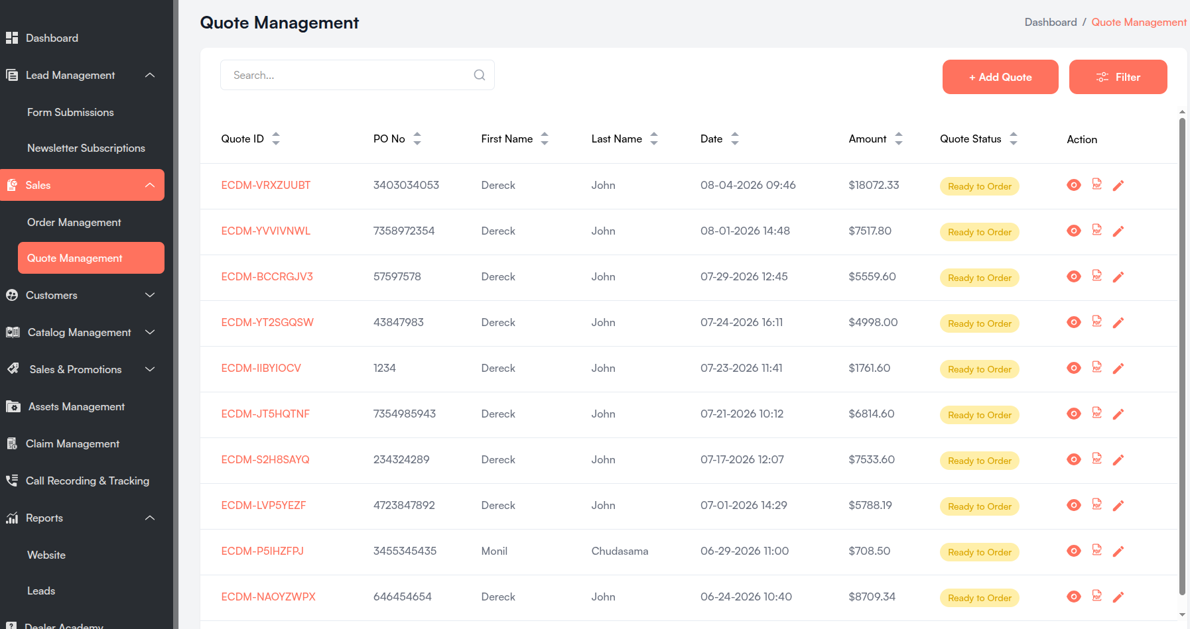Sort the table by Amount
Image resolution: width=1190 pixels, height=629 pixels.
[899, 139]
